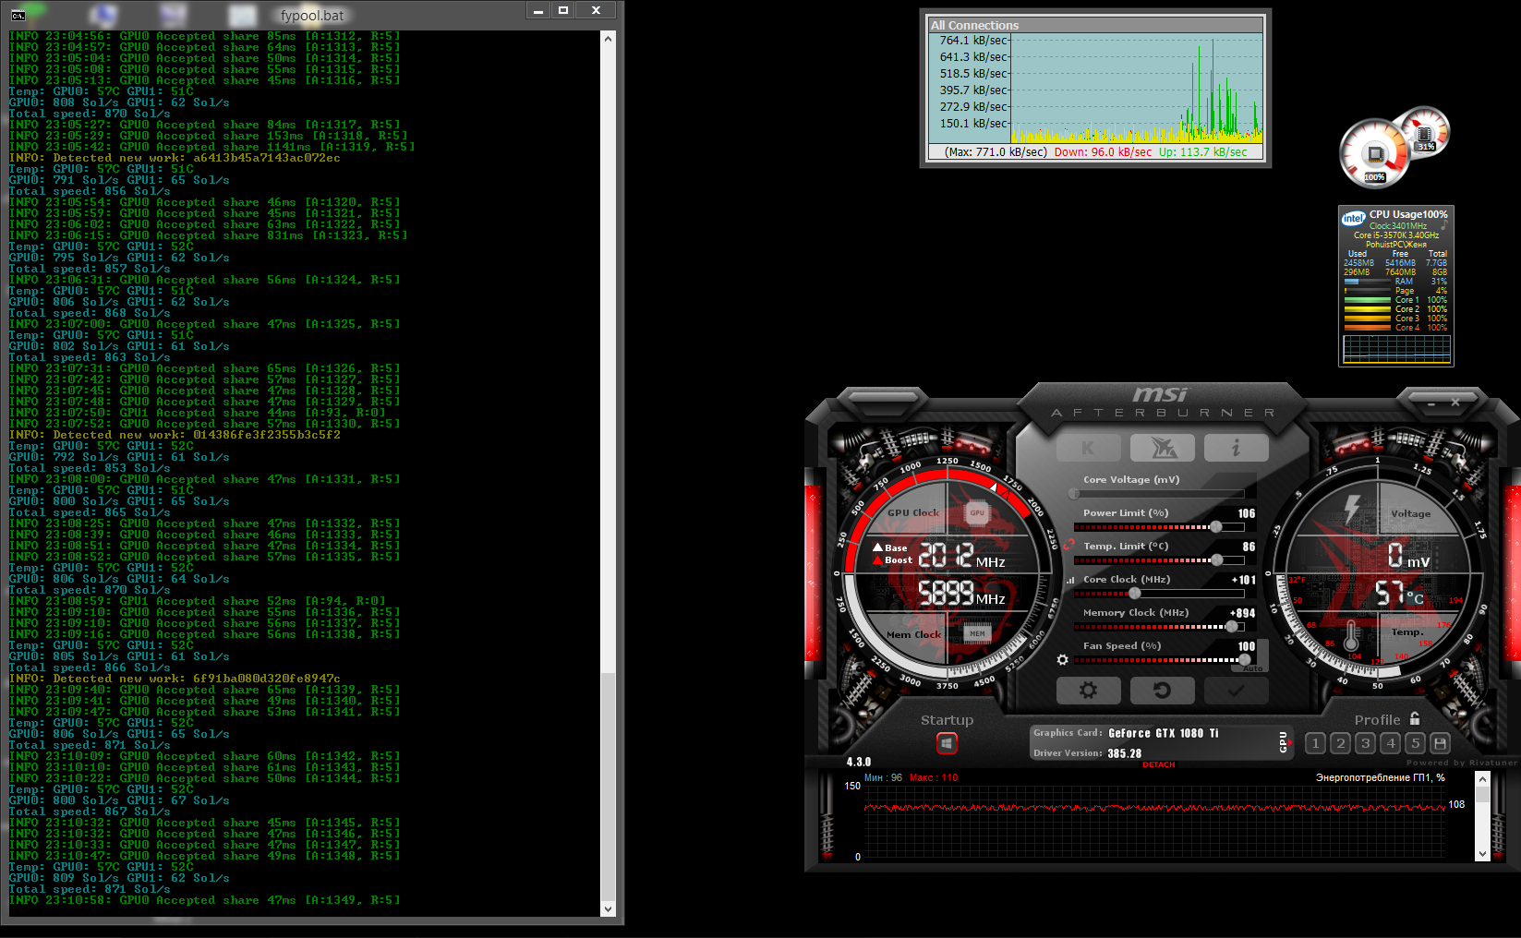This screenshot has height=938, width=1521.
Task: Close the fypool.bat console window
Action: point(597,10)
